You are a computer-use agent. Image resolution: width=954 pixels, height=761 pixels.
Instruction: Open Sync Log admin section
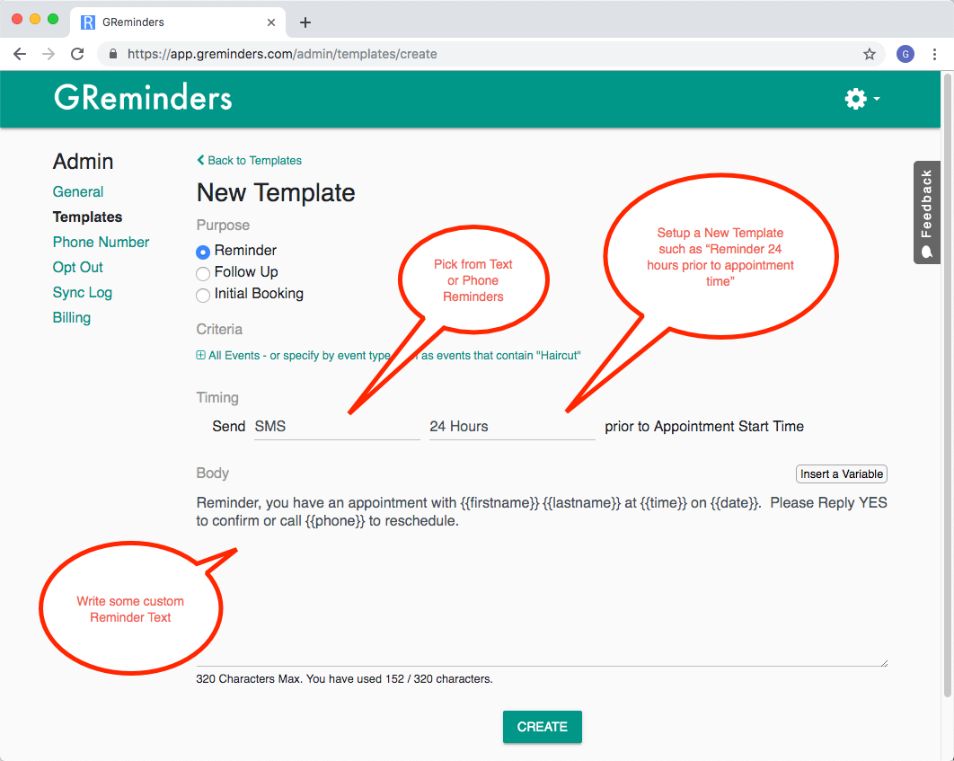click(83, 293)
